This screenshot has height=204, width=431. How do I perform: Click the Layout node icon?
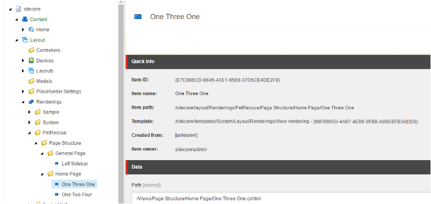coord(25,40)
